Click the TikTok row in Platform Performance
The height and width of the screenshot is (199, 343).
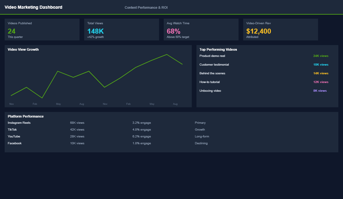[x=12, y=129]
